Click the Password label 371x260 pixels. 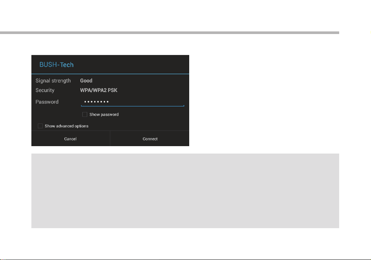click(x=47, y=102)
